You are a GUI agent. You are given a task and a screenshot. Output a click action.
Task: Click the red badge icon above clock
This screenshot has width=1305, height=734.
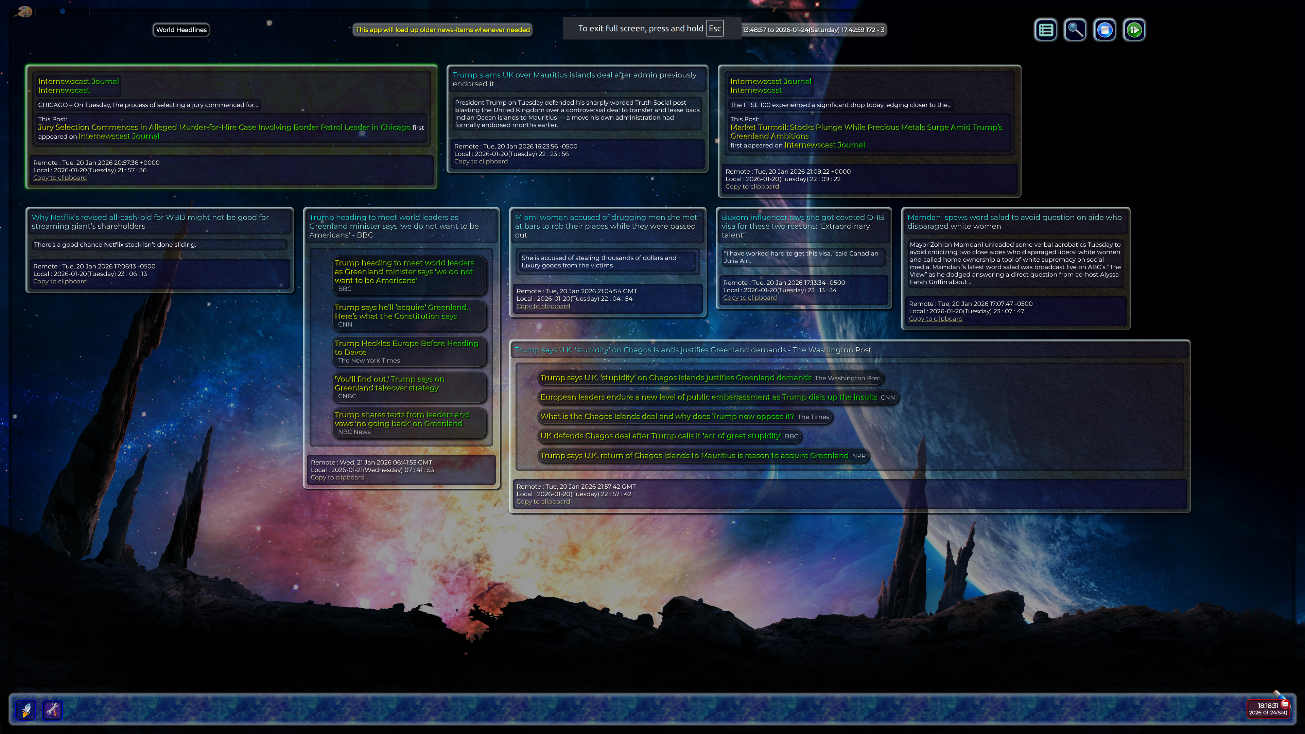(1285, 704)
